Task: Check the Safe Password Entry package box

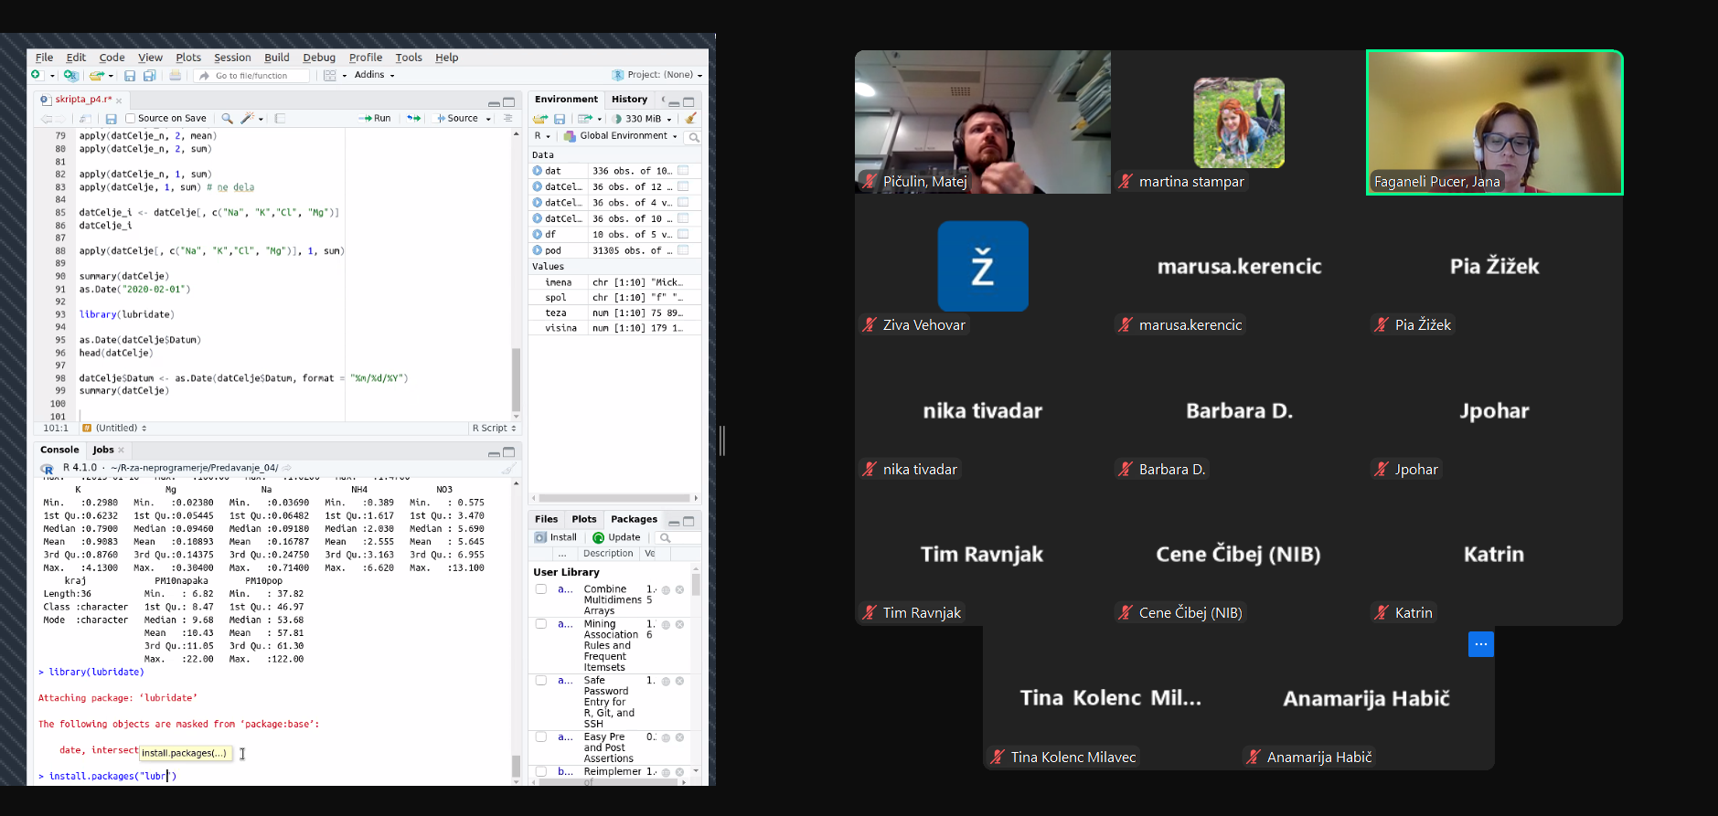Action: pos(541,681)
